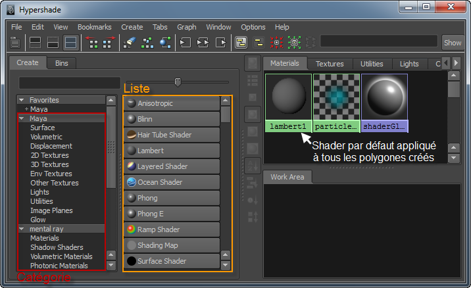The image size is (471, 288).
Task: Select the Shadow Shaders category
Action: click(57, 247)
